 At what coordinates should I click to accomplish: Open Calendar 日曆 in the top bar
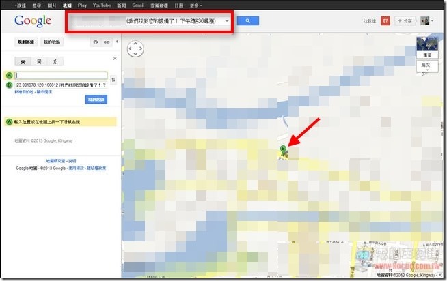click(x=179, y=5)
